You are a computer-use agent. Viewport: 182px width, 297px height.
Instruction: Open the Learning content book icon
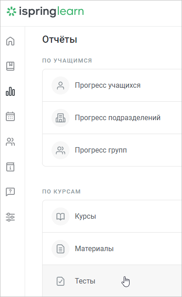pos(10,66)
